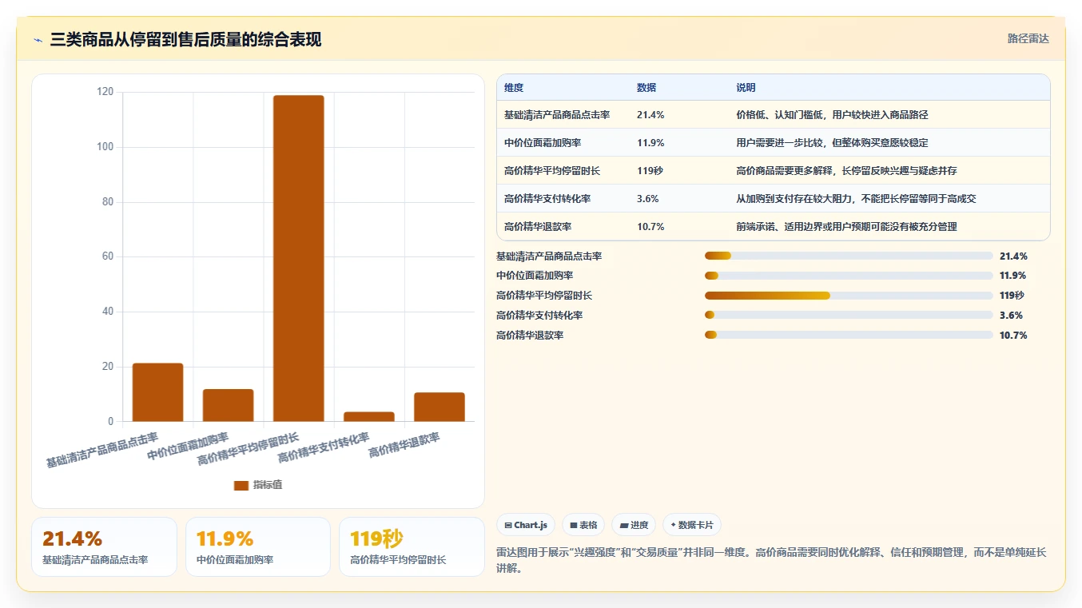
Task: Click the 数据 table column header
Action: tap(646, 88)
